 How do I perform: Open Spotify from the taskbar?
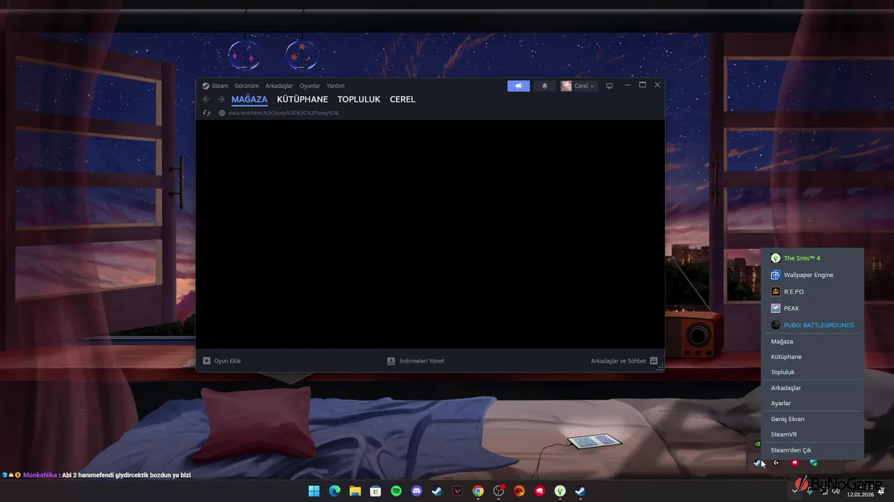tap(396, 491)
